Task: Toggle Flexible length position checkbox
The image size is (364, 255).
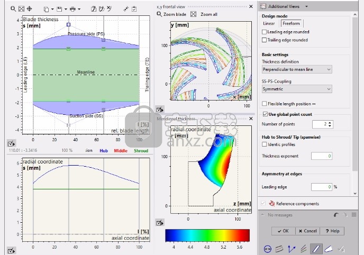Action: (x=264, y=104)
